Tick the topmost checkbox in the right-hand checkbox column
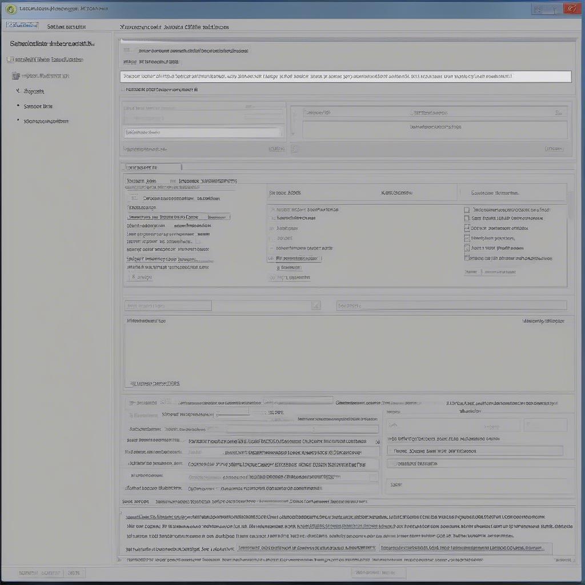The image size is (585, 585). point(466,210)
